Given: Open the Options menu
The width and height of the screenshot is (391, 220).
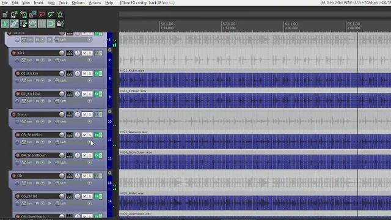Looking at the screenshot, I should [x=78, y=2].
